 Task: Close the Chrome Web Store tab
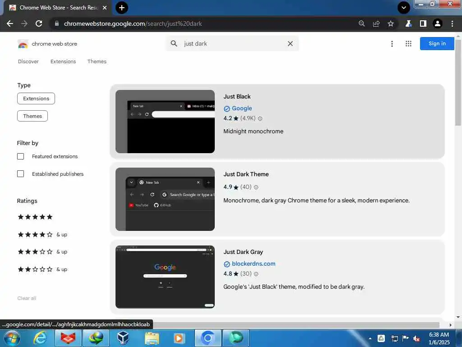pos(105,8)
